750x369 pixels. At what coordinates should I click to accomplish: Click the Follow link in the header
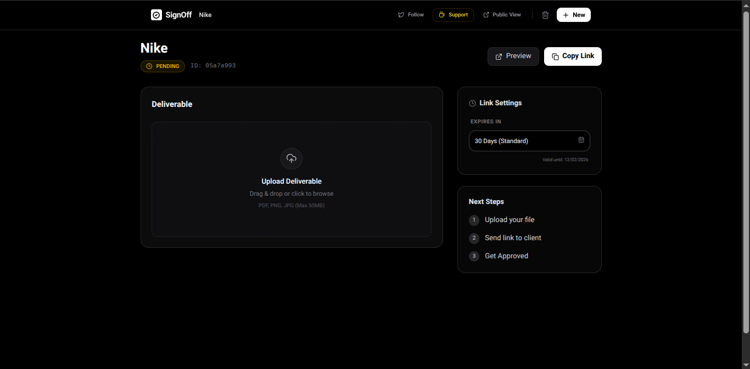tap(416, 15)
